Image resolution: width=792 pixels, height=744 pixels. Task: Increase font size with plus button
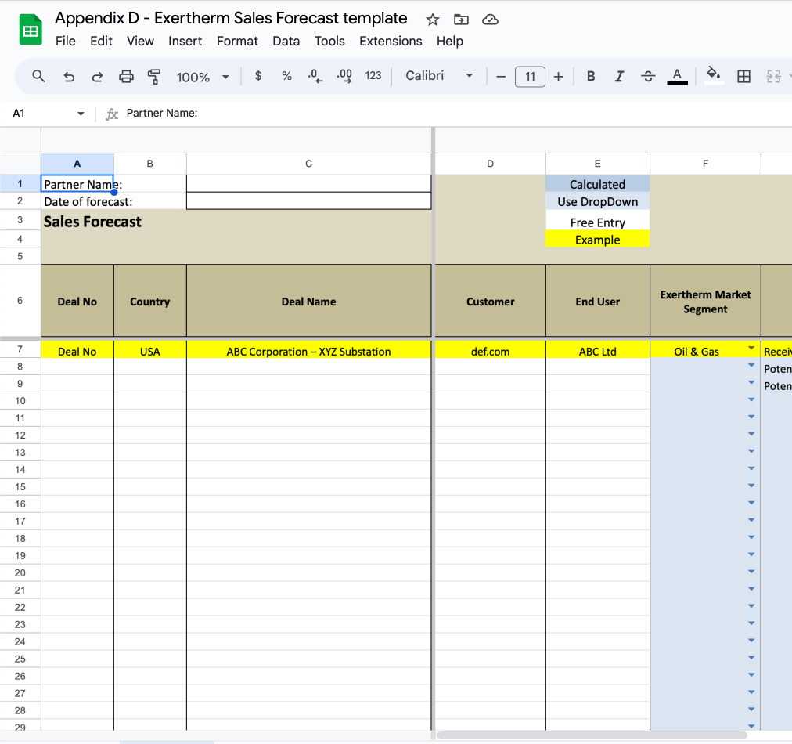[558, 77]
